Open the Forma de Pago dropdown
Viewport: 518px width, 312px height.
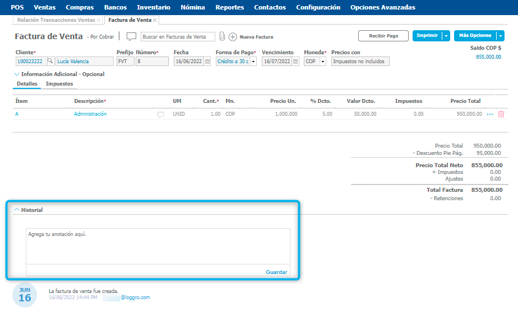[253, 62]
